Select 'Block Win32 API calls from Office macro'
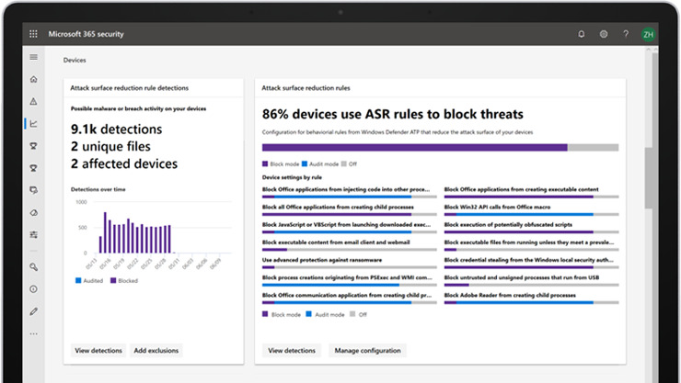 pos(497,207)
